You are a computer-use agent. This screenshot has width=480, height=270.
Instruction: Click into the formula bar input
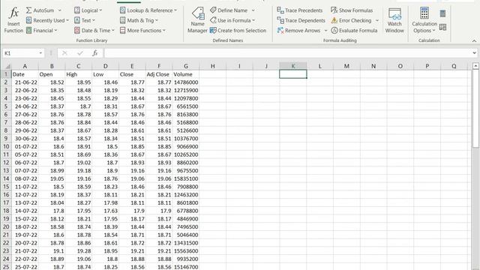coord(288,53)
